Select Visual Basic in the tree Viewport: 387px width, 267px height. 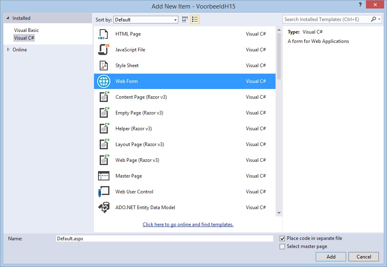tap(26, 30)
